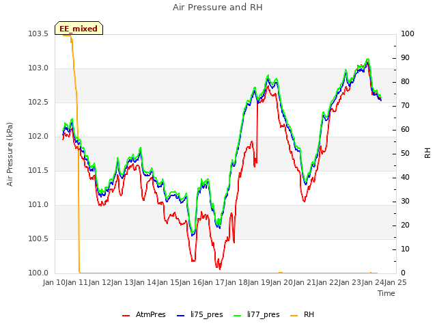437x328 pixels.
Task: Toggle the li75_pres legend entry
Action: coord(200,314)
